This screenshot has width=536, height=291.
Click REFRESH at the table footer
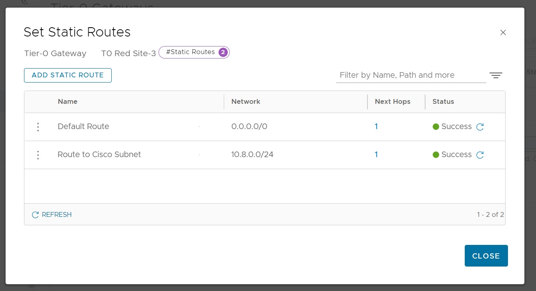[x=52, y=215]
